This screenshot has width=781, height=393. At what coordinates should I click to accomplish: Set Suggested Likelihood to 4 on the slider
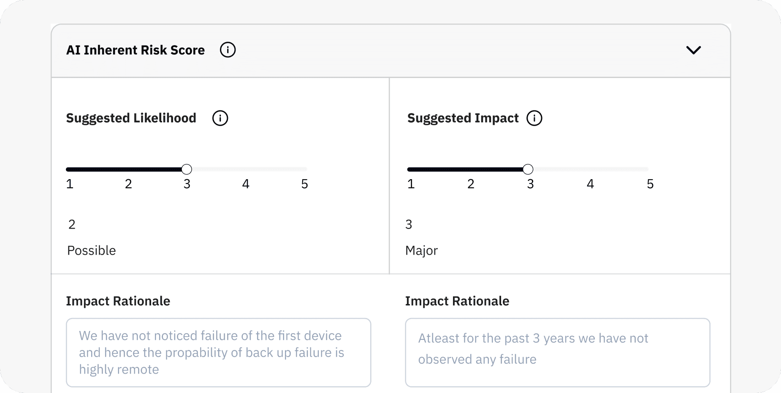(x=246, y=169)
